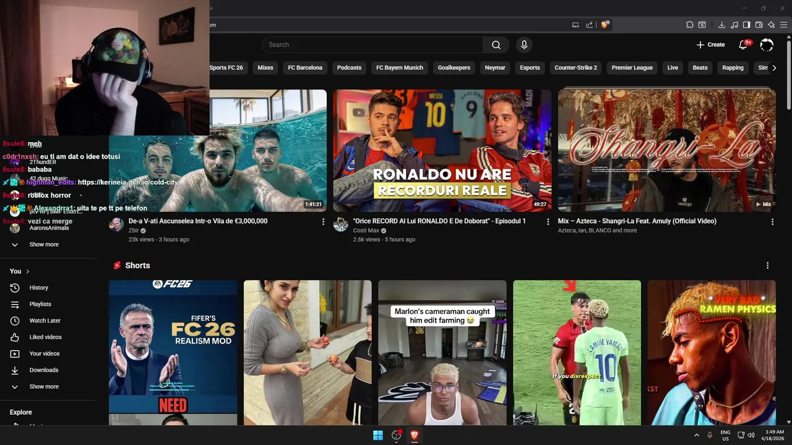This screenshot has width=792, height=445.
Task: Open Downloads in the sidebar
Action: click(x=43, y=370)
